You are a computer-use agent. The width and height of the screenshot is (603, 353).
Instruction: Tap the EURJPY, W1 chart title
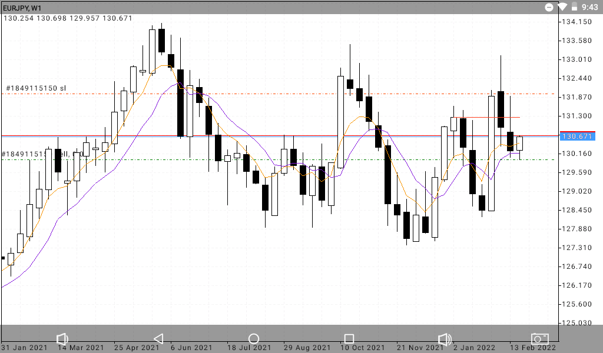(x=22, y=8)
